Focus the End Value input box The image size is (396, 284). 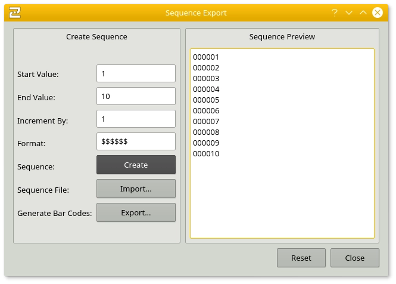pos(136,96)
